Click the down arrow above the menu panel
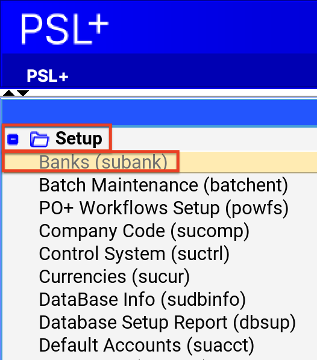The image size is (317, 360). [x=23, y=93]
